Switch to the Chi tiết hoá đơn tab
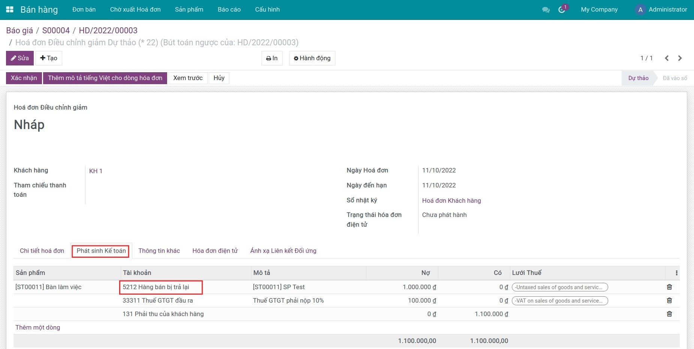Image resolution: width=694 pixels, height=349 pixels. pyautogui.click(x=42, y=251)
